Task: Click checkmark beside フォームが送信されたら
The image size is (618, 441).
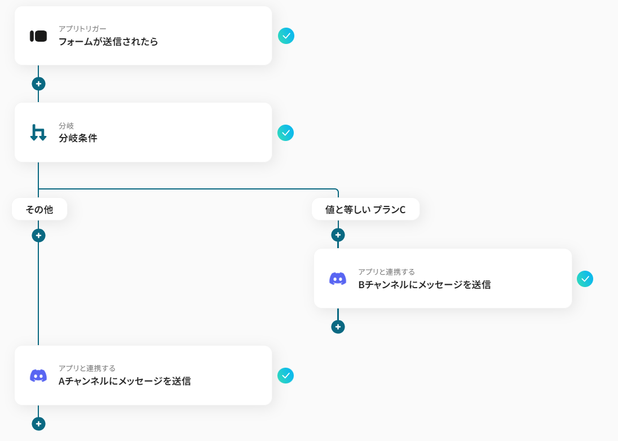Action: pyautogui.click(x=286, y=36)
